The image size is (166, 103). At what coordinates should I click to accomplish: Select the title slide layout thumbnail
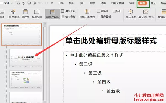[25, 58]
